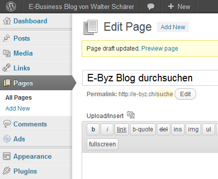Open the comments bubble icon in admin bar

click(151, 7)
